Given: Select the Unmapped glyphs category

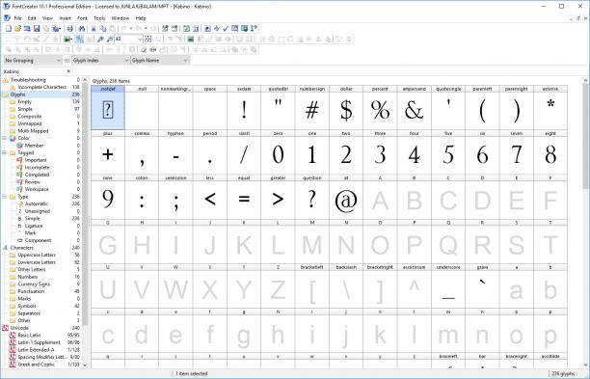Looking at the screenshot, I should [30, 123].
